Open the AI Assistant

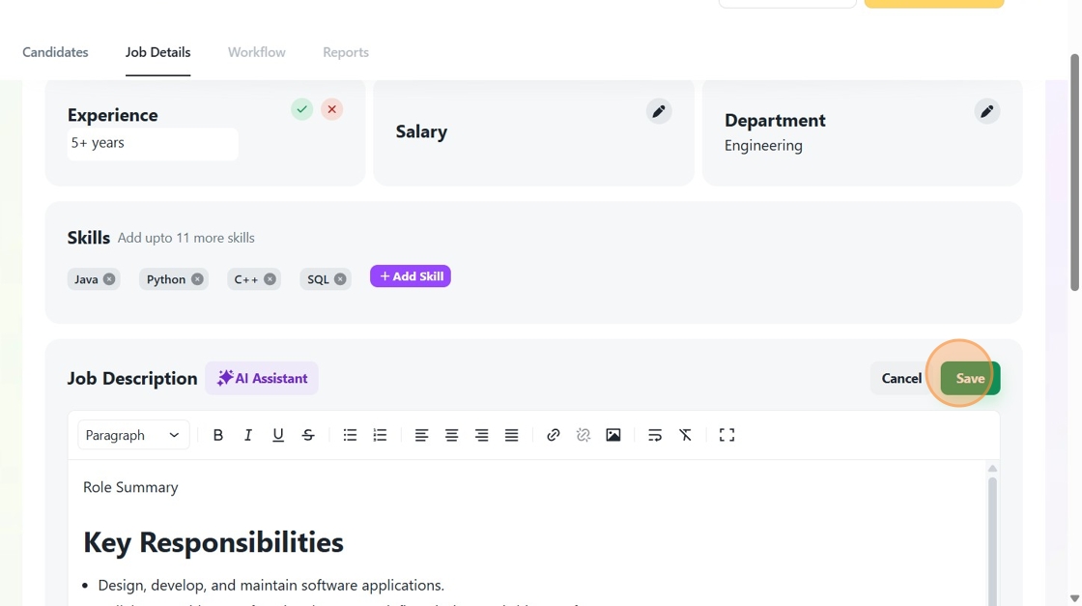262,378
